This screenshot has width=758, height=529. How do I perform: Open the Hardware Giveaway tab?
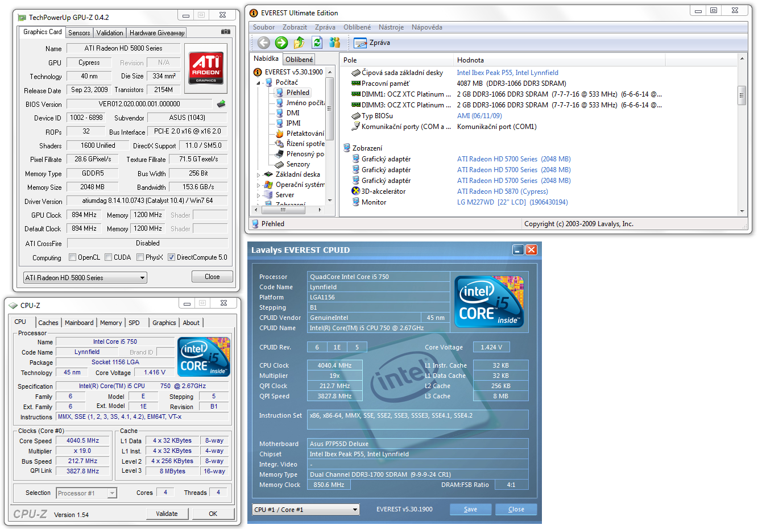157,33
